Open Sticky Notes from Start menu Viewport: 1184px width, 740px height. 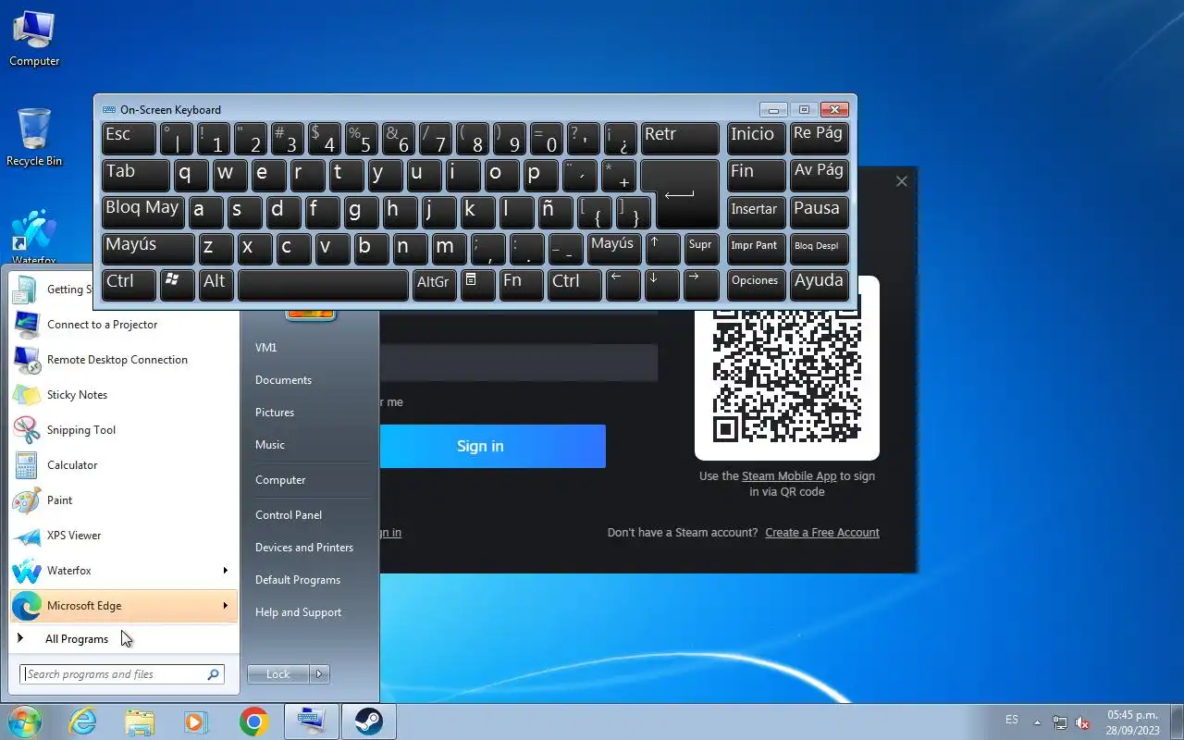pyautogui.click(x=124, y=395)
